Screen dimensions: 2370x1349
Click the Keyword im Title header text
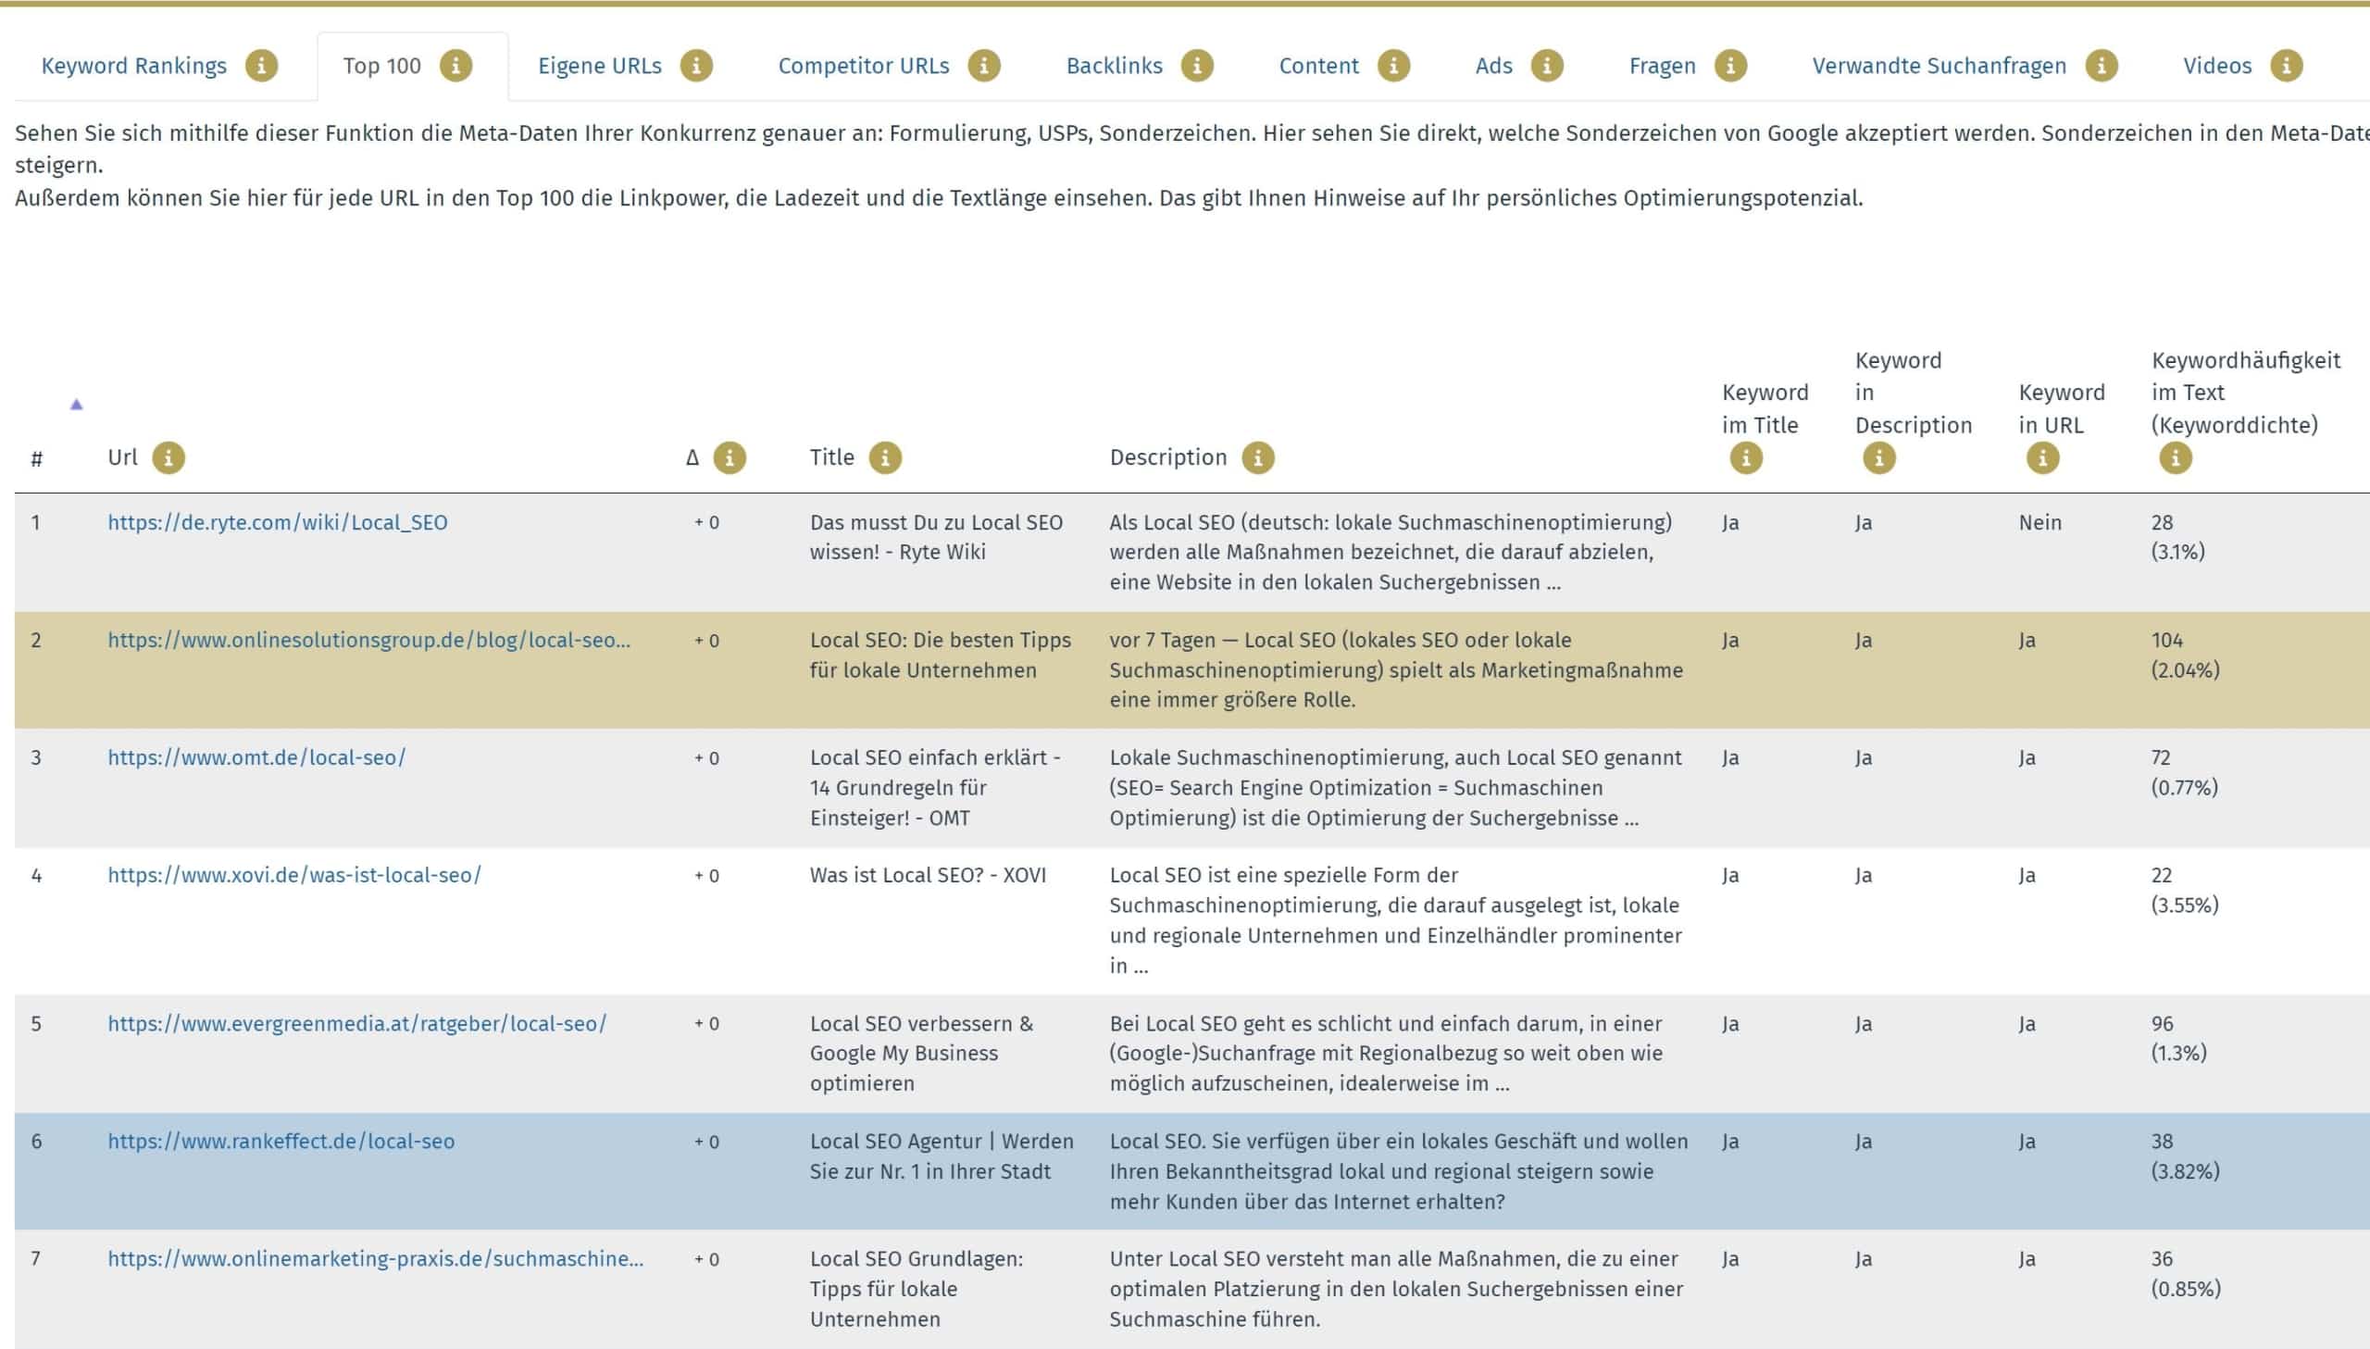click(1765, 408)
